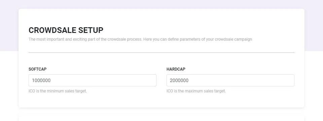
Task: Click the divider line under the subtitle
Action: tap(161, 52)
